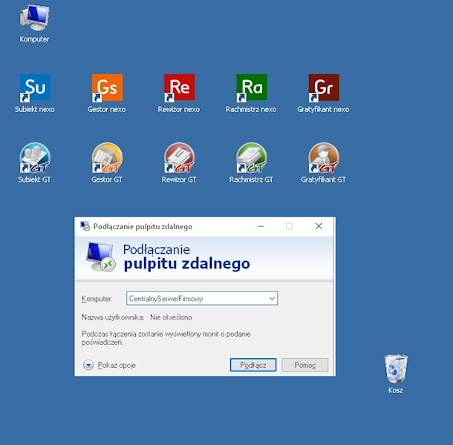
Task: Click the 'Podłączanie pulpitu zdalnego' title text
Action: [x=143, y=227]
